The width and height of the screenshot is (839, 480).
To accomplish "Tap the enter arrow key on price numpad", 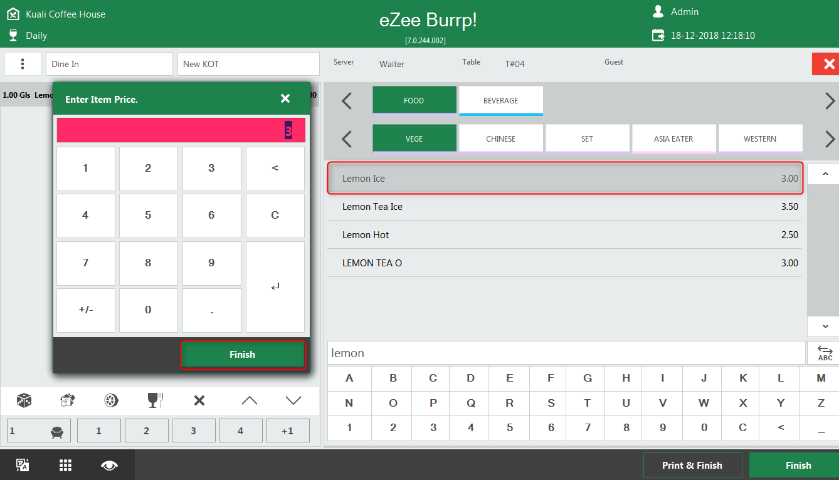I will click(275, 287).
